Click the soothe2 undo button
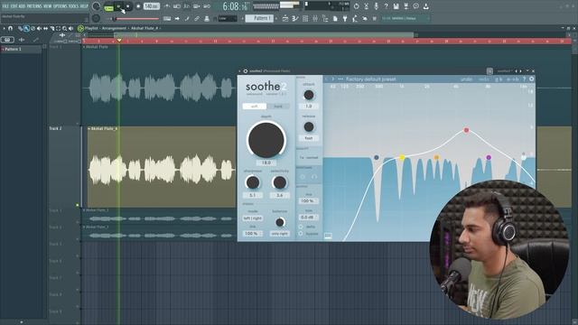578x325 pixels. point(466,79)
